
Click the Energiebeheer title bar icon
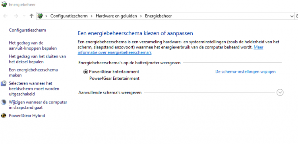(4, 4)
